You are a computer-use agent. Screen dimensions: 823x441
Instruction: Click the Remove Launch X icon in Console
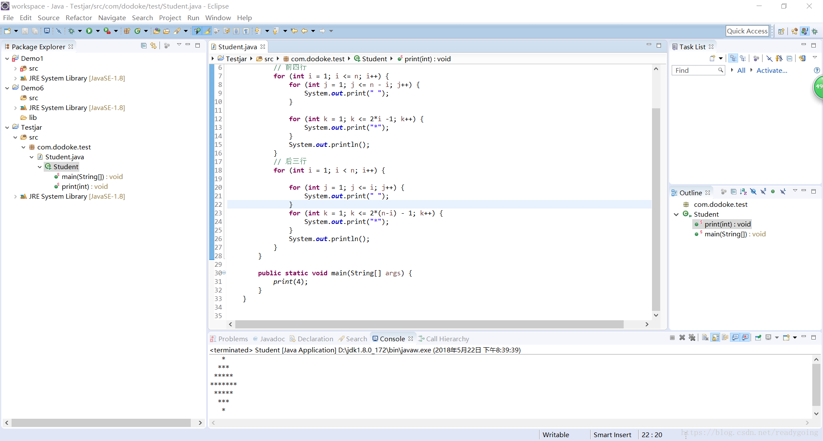coord(682,338)
